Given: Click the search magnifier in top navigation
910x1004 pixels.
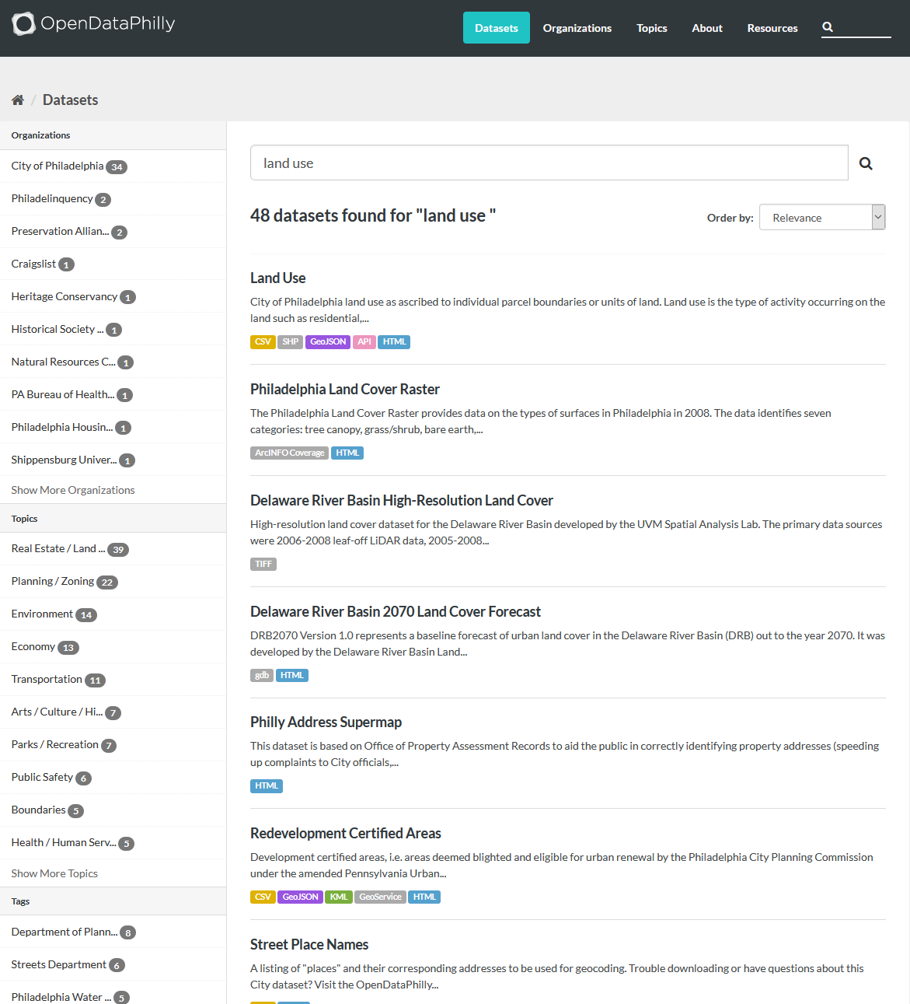Looking at the screenshot, I should tap(828, 27).
